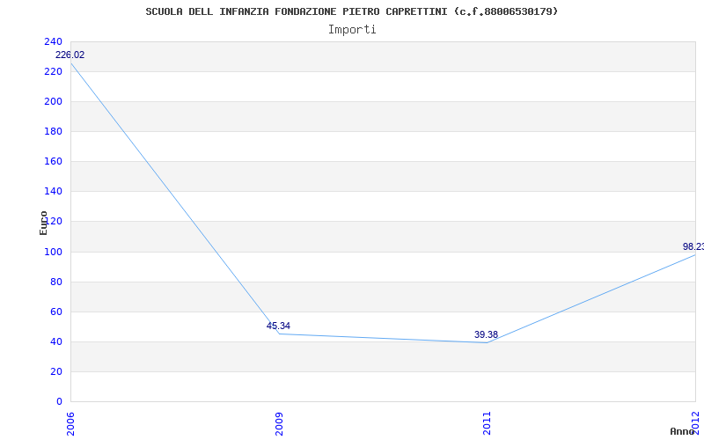The height and width of the screenshot is (440, 704).
Task: Click the 240 y-axis tick label
Action: pyautogui.click(x=53, y=41)
